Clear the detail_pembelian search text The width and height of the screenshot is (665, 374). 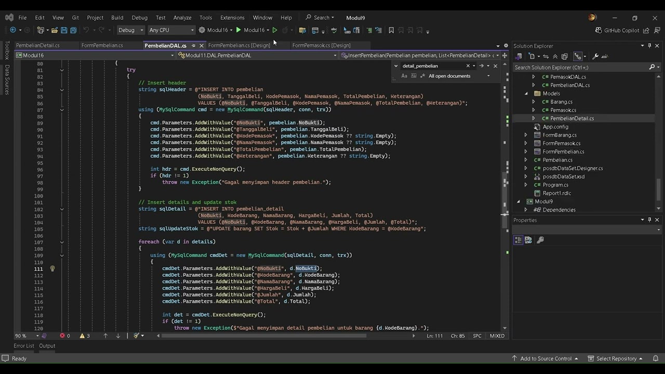(468, 66)
